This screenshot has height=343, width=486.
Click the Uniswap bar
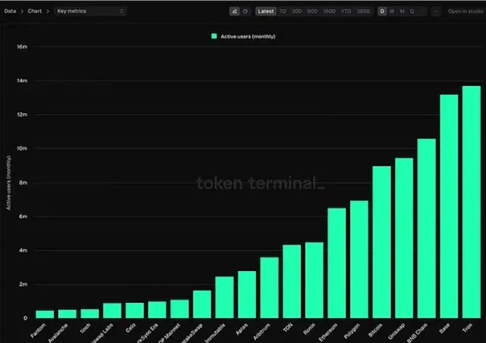[x=404, y=238]
